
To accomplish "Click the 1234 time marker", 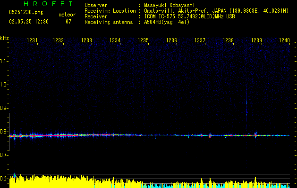I will pos(115,40).
